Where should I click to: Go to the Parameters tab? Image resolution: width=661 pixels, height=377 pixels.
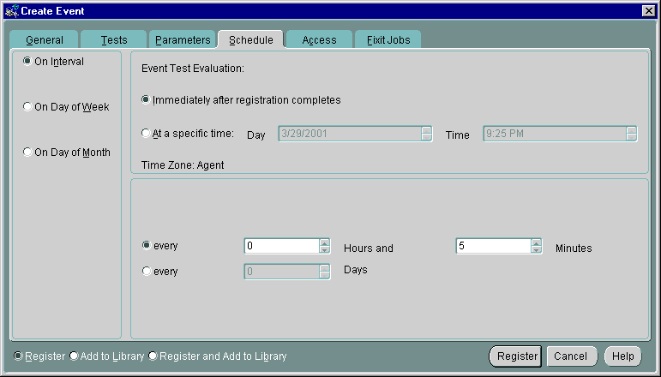point(183,40)
